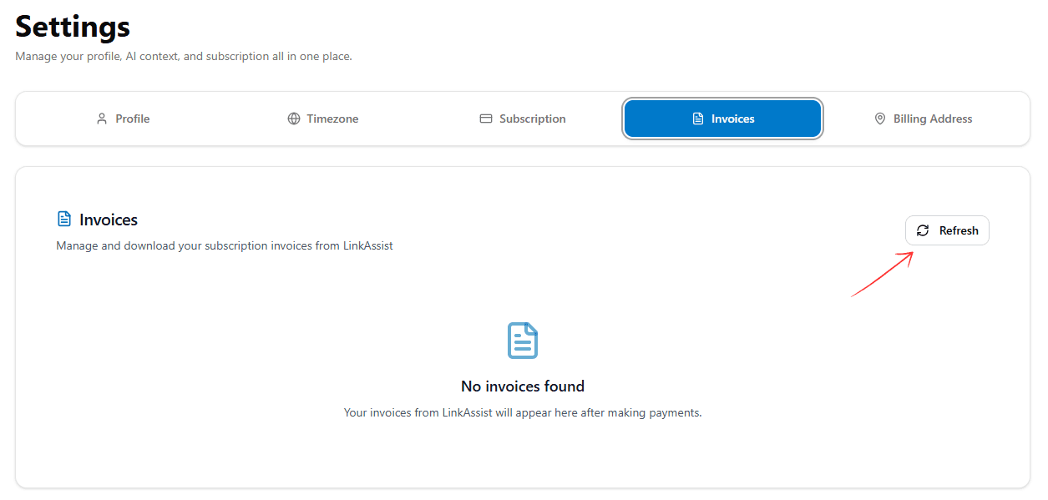Click the Invoices section heading text
The height and width of the screenshot is (500, 1048).
pos(108,219)
